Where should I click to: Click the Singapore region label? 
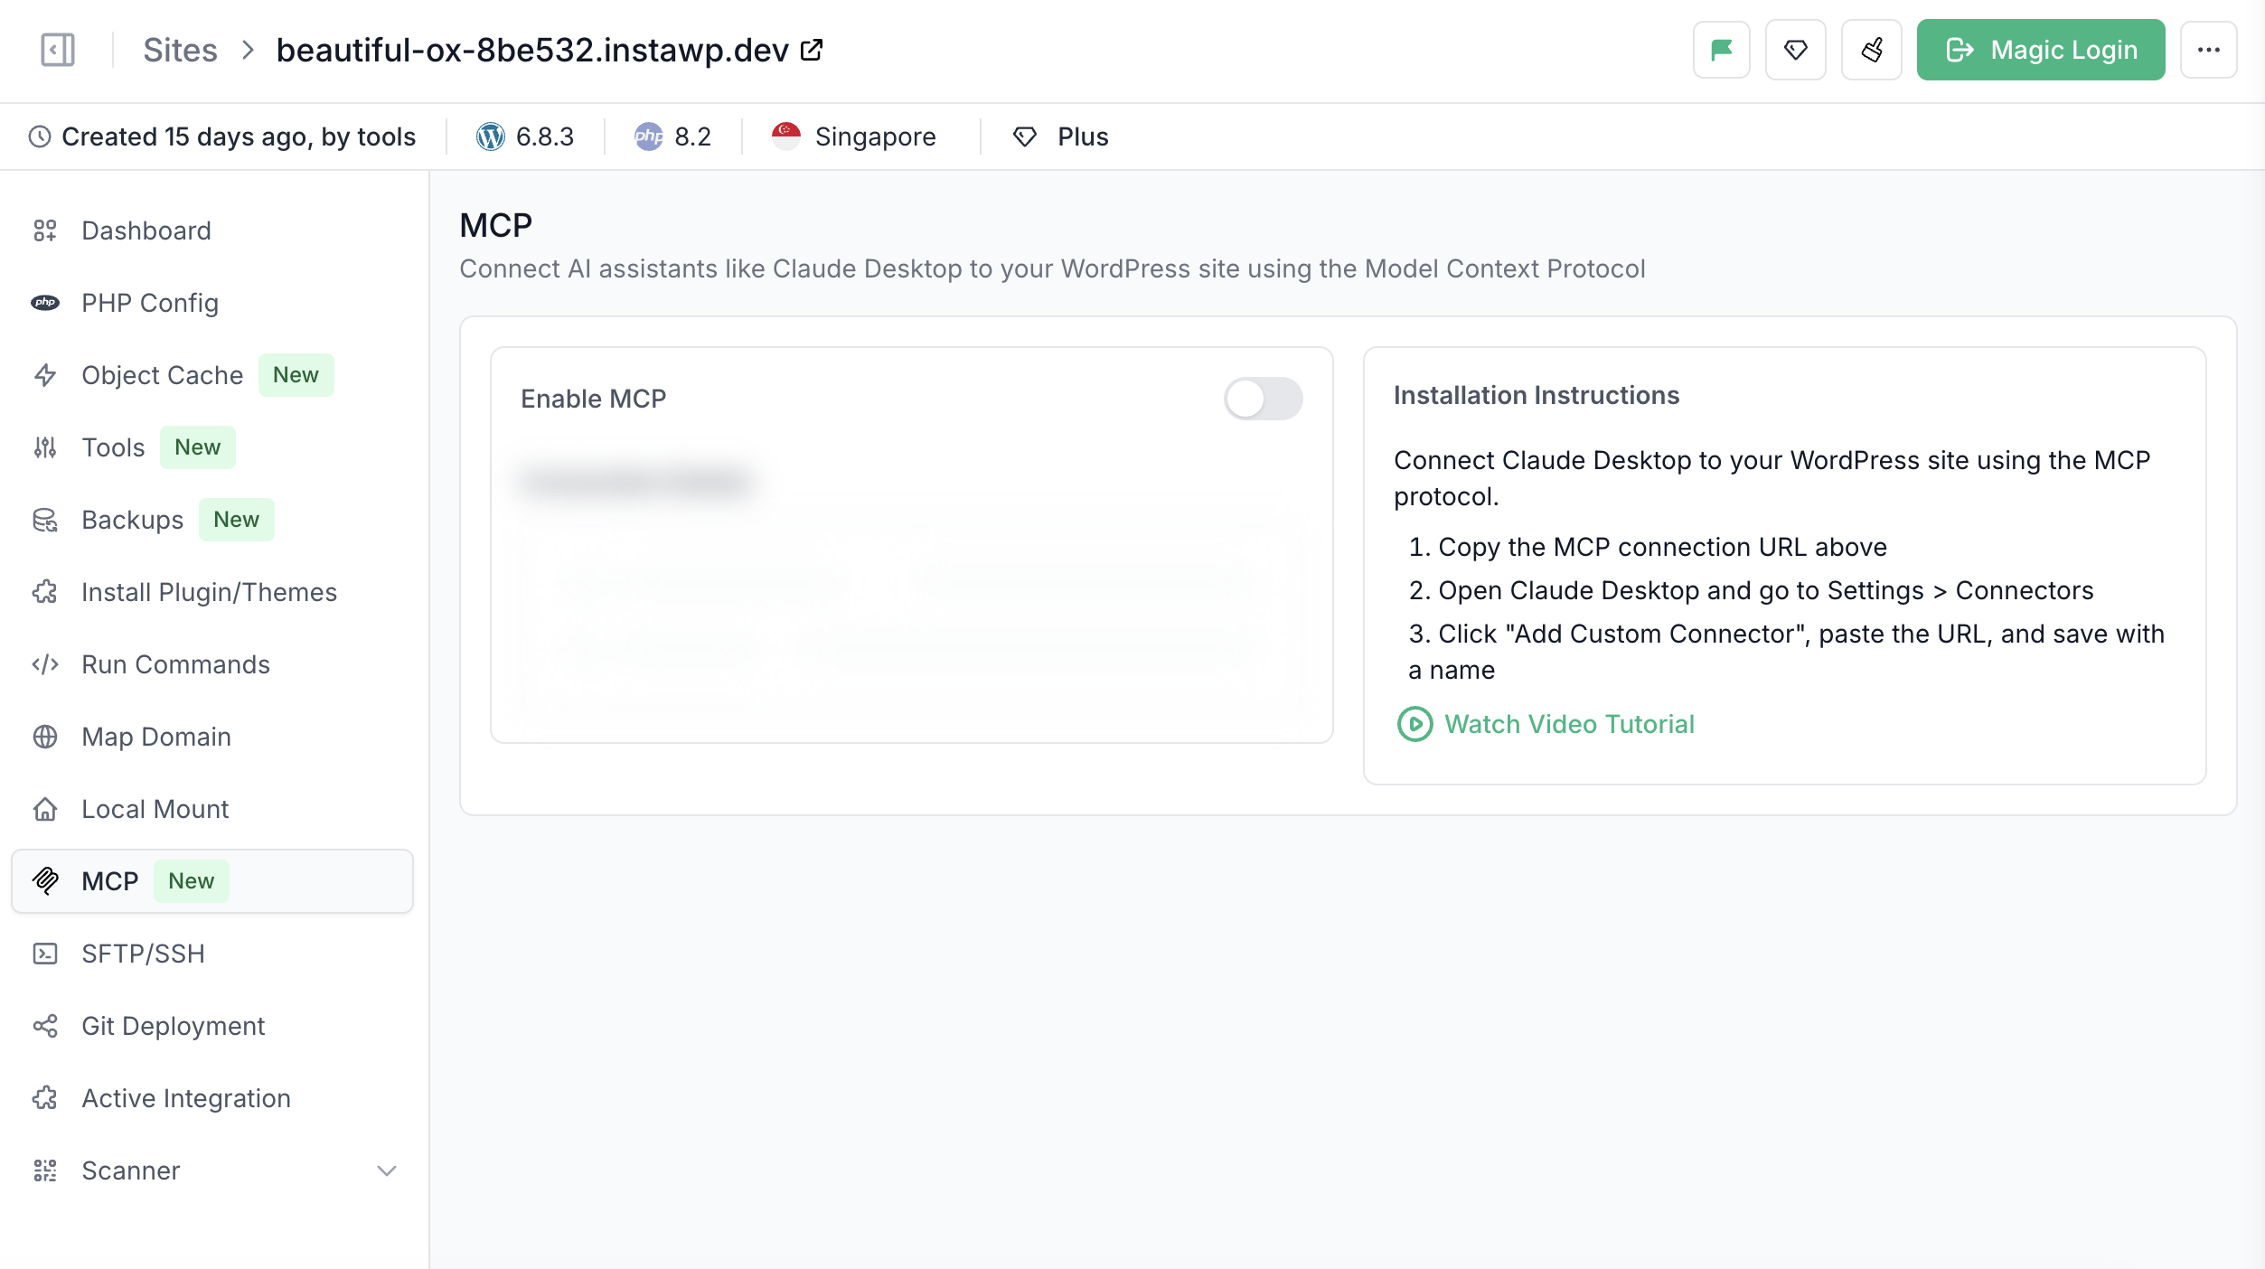coord(874,136)
